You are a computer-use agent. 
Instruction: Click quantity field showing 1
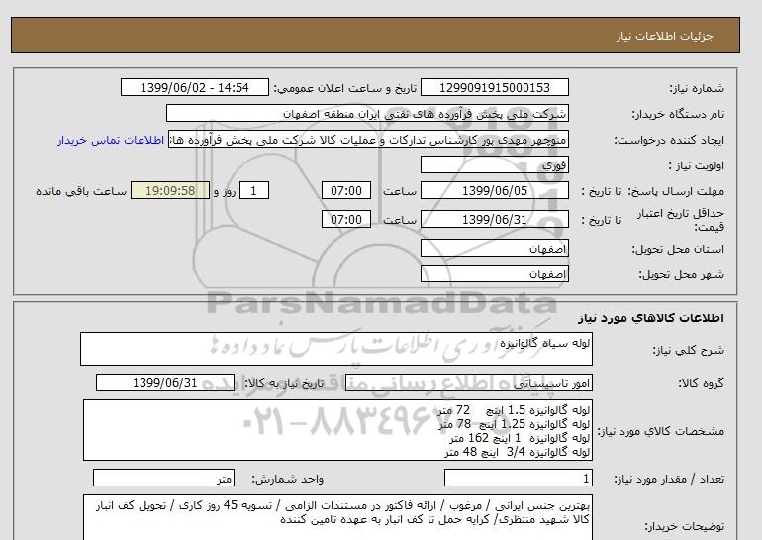[x=518, y=479]
